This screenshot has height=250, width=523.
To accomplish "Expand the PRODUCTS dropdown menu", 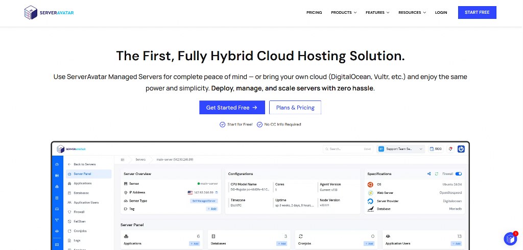I will (344, 12).
